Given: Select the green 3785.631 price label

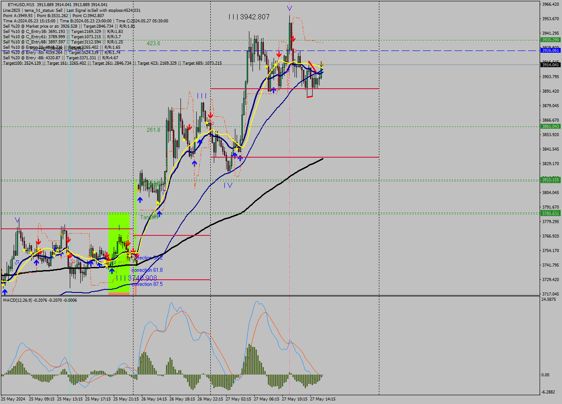Looking at the screenshot, I should coord(550,213).
